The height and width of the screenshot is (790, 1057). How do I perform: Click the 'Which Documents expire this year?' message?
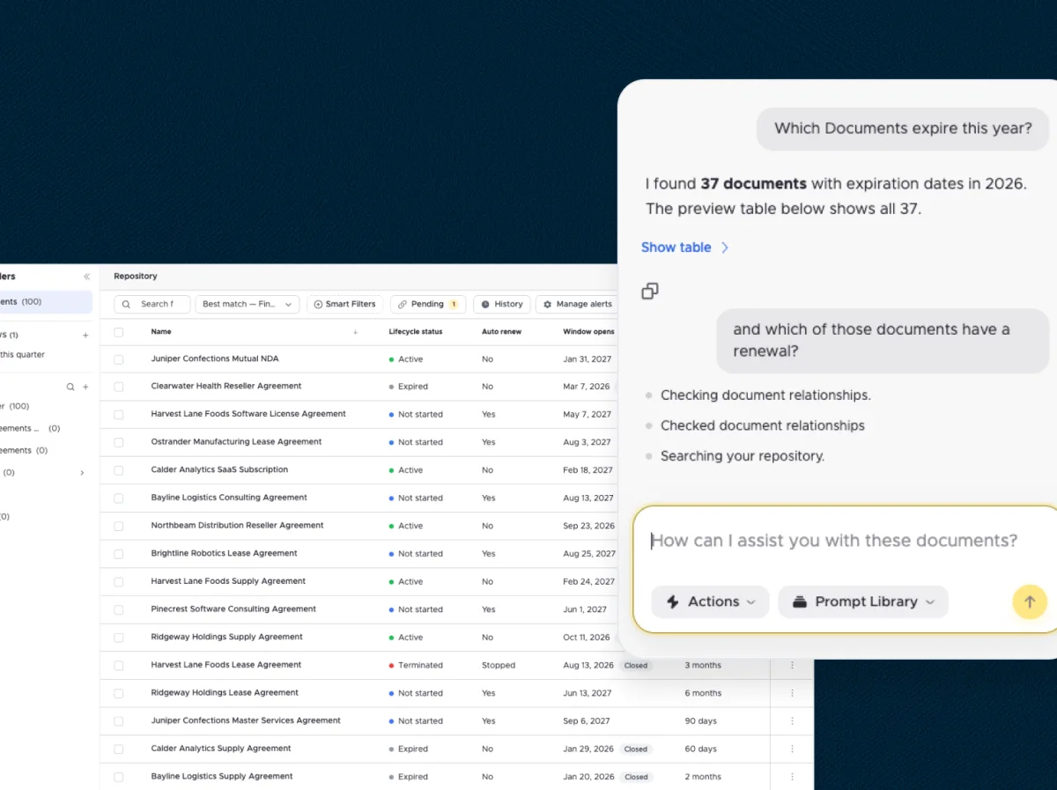coord(903,129)
